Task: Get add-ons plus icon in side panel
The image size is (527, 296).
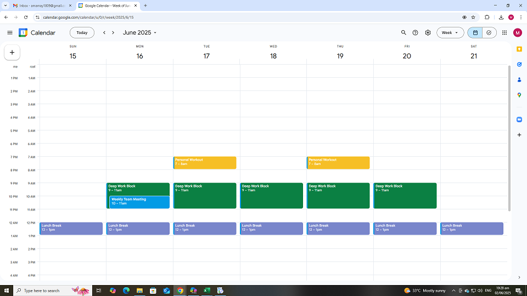Action: point(519,135)
